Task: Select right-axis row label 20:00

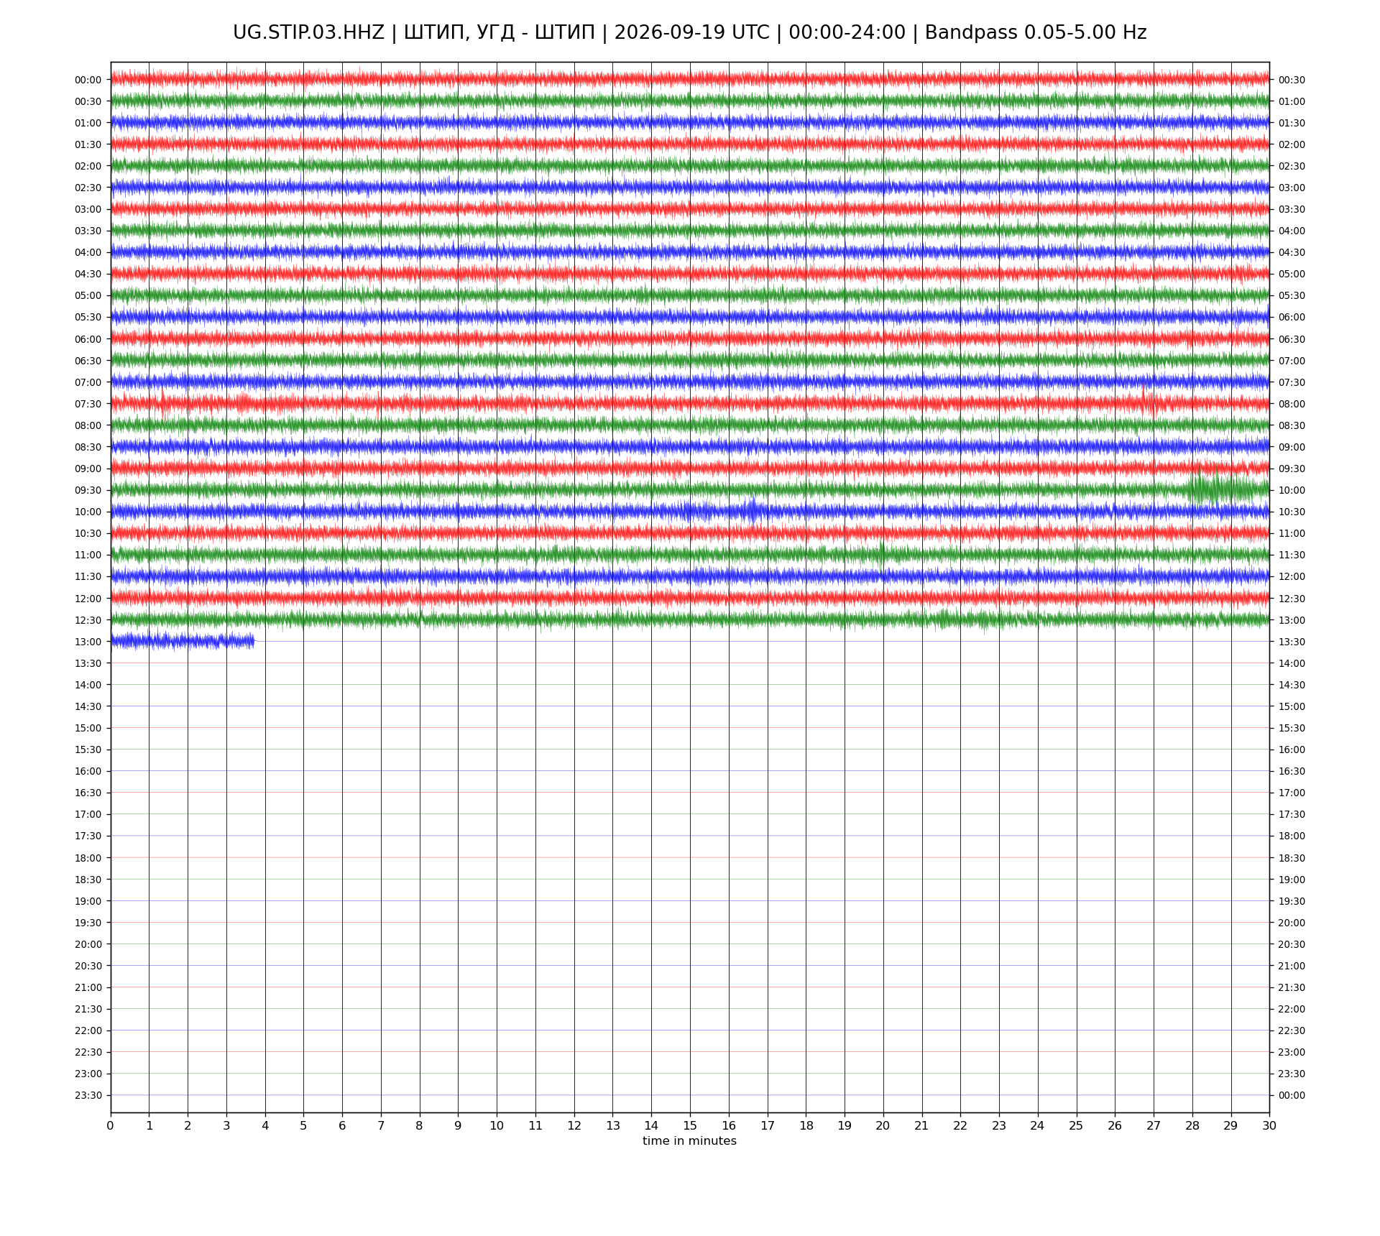Action: 1292,923
